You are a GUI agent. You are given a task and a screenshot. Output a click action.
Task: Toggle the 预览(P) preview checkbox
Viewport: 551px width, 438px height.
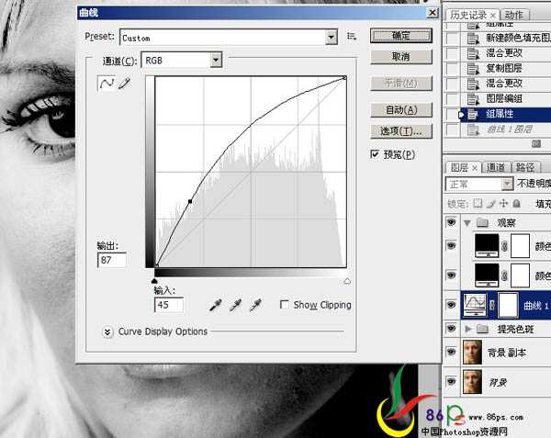tap(375, 154)
